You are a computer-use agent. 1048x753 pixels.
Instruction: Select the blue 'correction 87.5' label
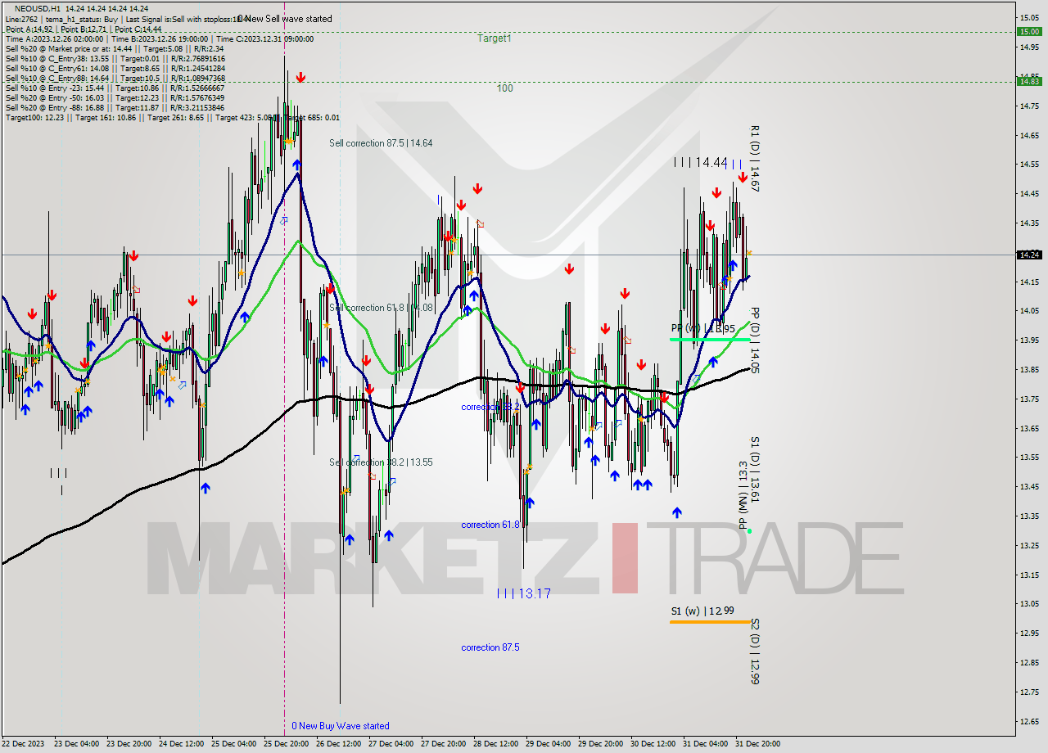(490, 647)
